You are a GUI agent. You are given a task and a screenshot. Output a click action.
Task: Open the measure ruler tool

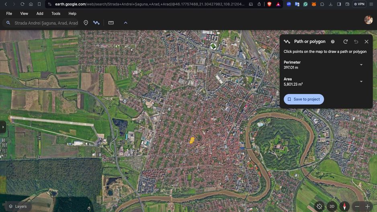point(111,23)
